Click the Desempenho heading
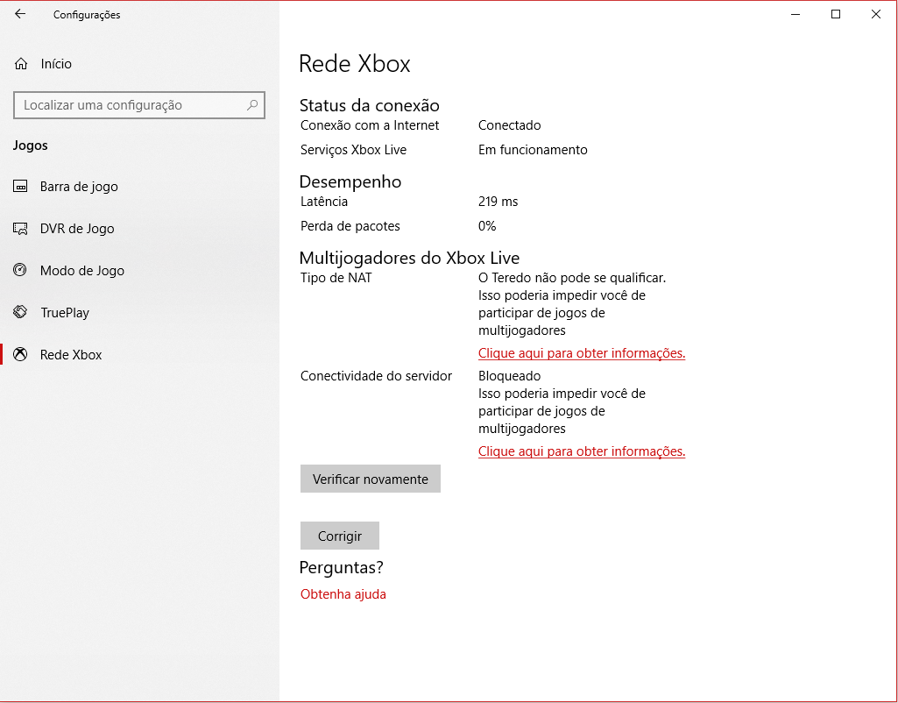The image size is (898, 703). [350, 181]
